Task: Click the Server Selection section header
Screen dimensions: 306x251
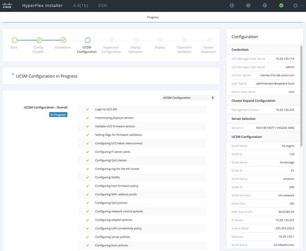Action: tap(263, 119)
